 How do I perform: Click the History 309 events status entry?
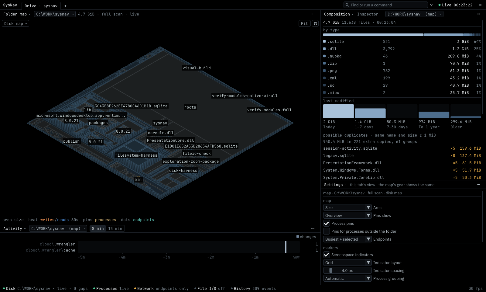(x=253, y=288)
